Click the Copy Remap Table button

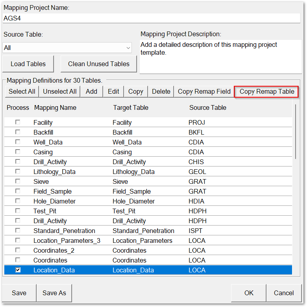266,91
